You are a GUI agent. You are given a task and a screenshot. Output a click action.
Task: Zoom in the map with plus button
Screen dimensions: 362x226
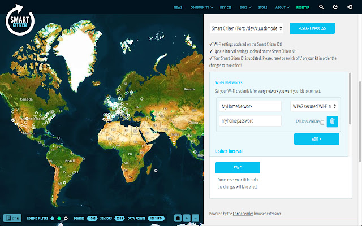pos(187,218)
